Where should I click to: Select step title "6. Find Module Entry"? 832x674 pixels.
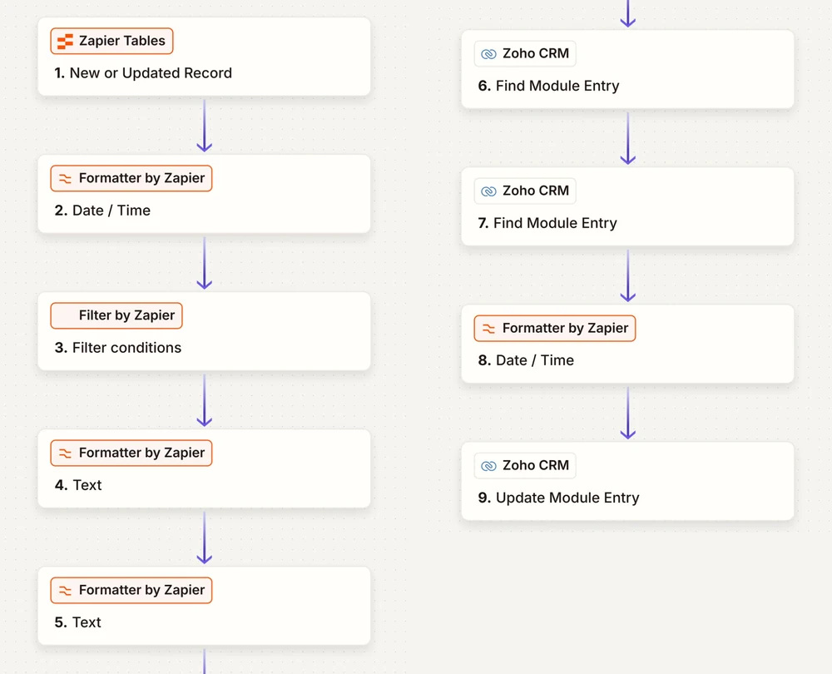tap(548, 86)
